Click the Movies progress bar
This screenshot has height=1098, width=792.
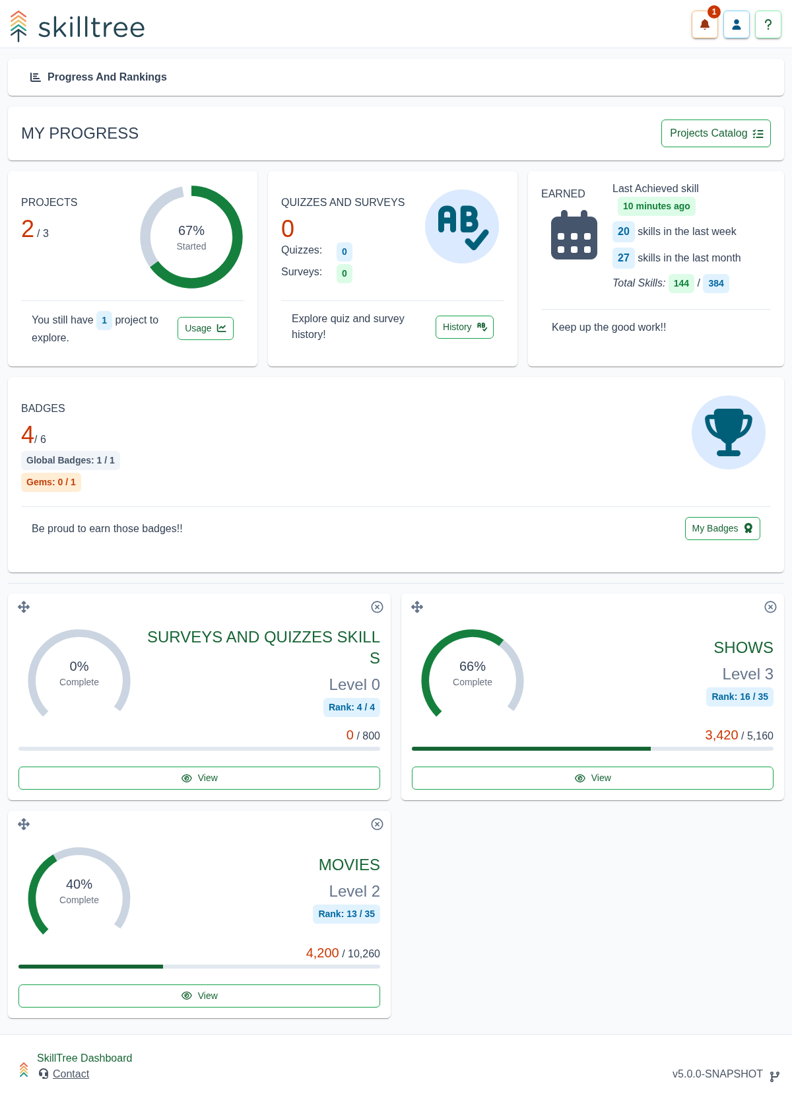coord(199,967)
